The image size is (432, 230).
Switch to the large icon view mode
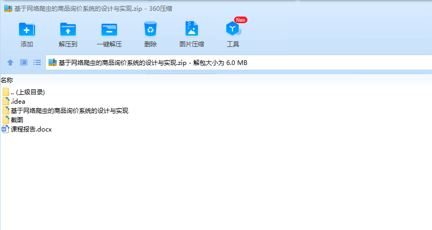(x=24, y=62)
